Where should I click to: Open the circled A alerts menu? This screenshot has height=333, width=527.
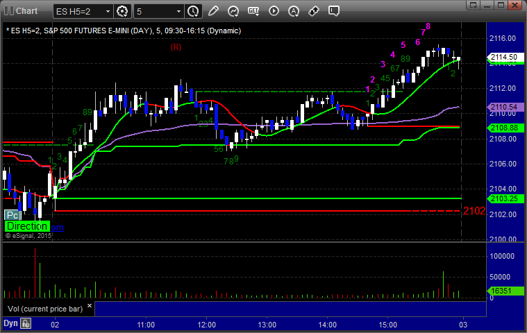coord(294,11)
